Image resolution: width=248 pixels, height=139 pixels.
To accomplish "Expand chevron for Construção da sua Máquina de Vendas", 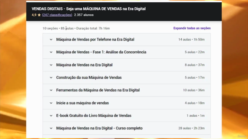I will click(51, 78).
